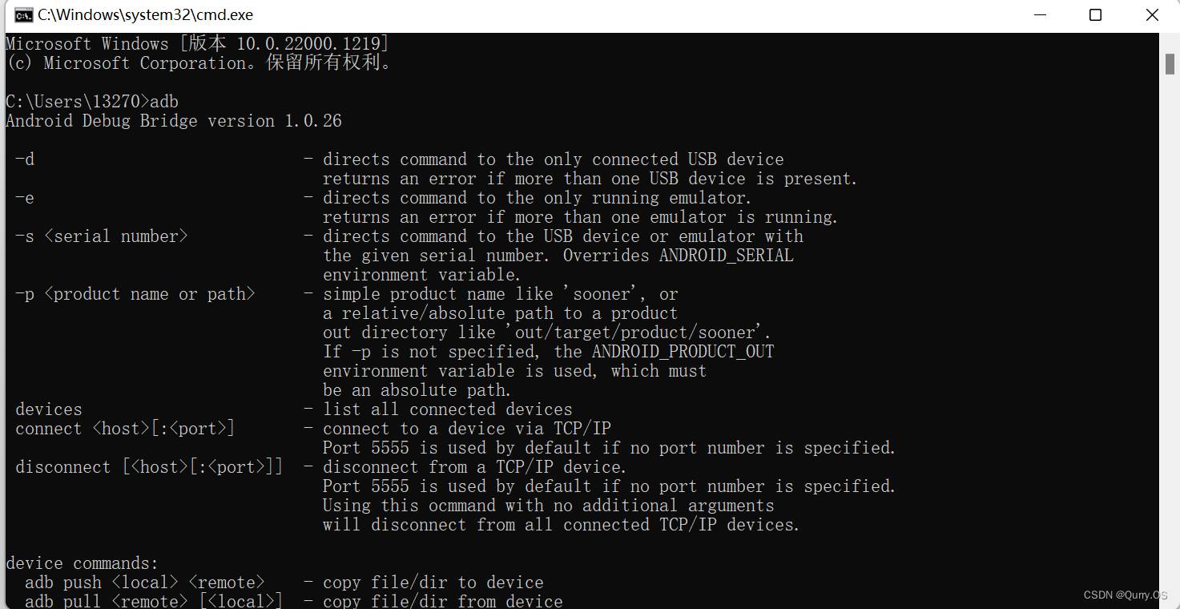The image size is (1180, 609).
Task: Click the '-e' option text
Action: coord(25,198)
